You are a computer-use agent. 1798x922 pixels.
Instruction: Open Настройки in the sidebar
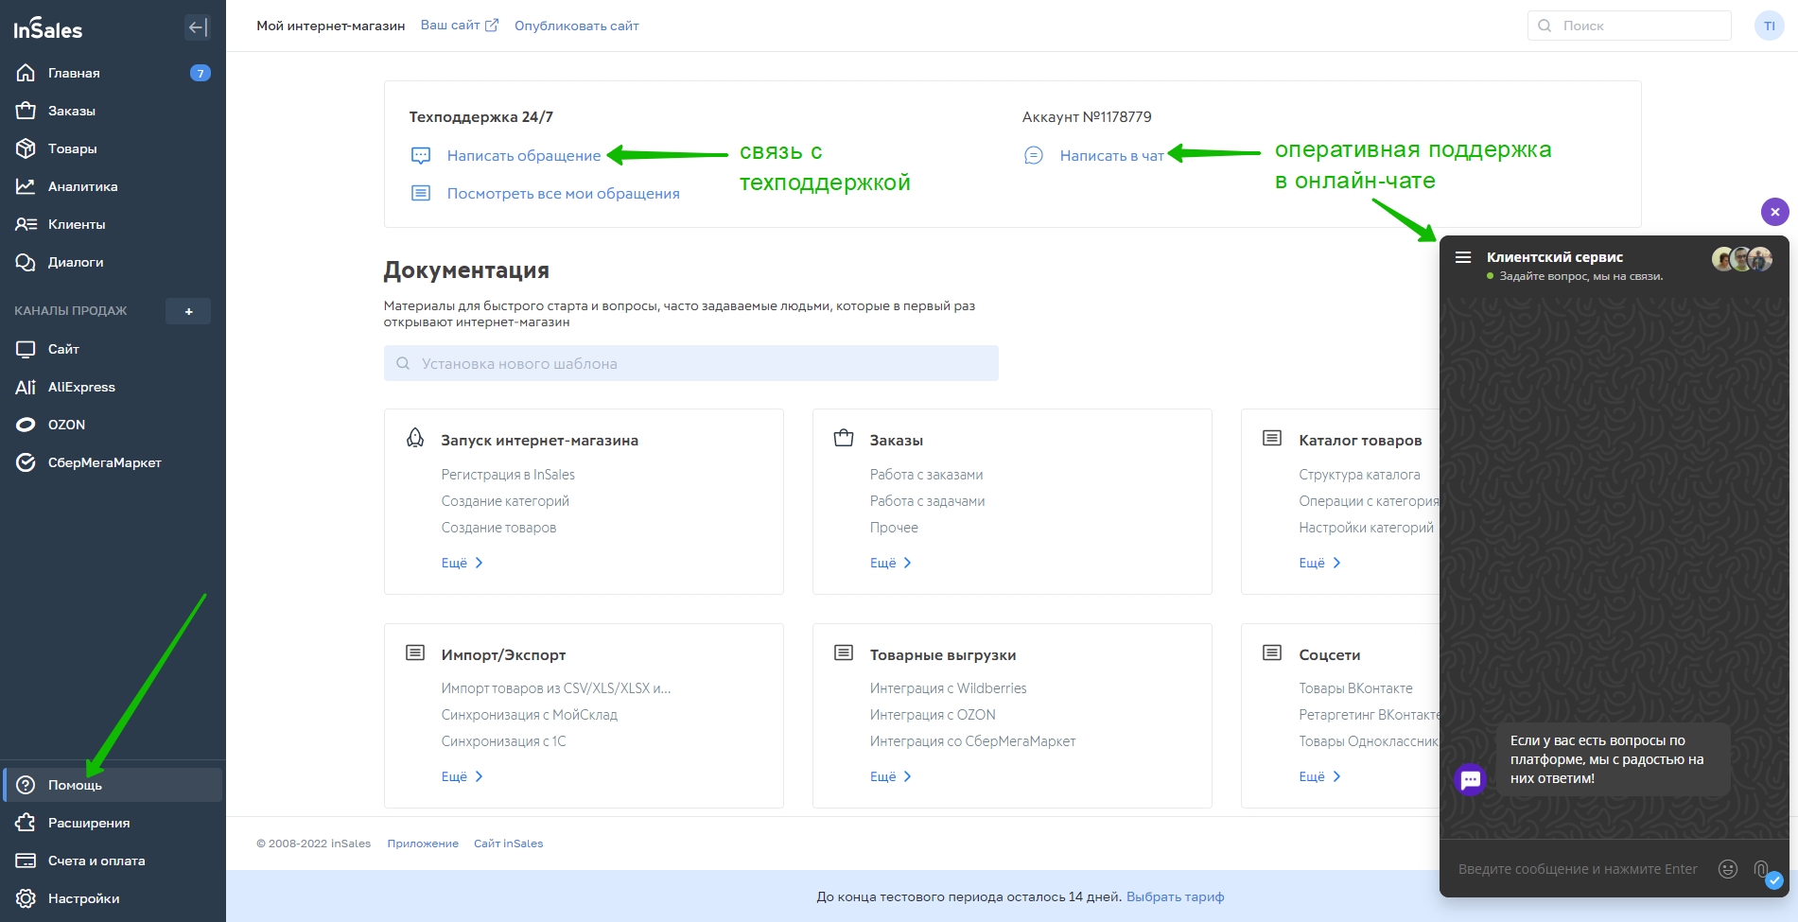[x=113, y=898]
